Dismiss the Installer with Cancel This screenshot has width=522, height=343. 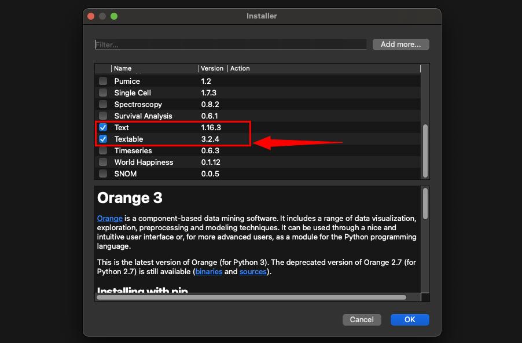click(362, 320)
